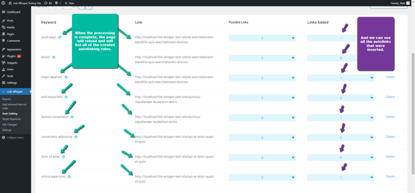This screenshot has height=193, width=415.
Task: Expand Links Added dropdown for magni deserunt
Action: tap(340, 78)
